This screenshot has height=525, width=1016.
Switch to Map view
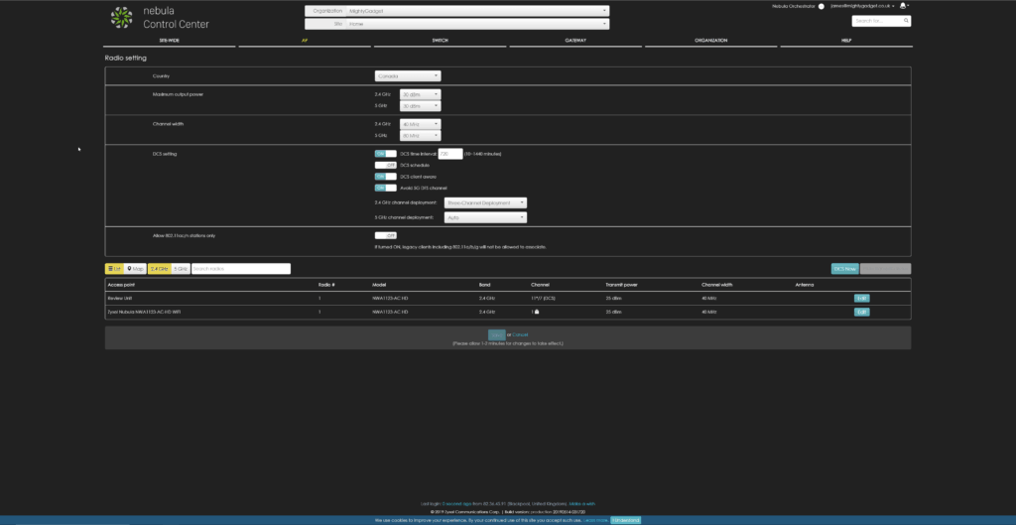click(x=135, y=268)
